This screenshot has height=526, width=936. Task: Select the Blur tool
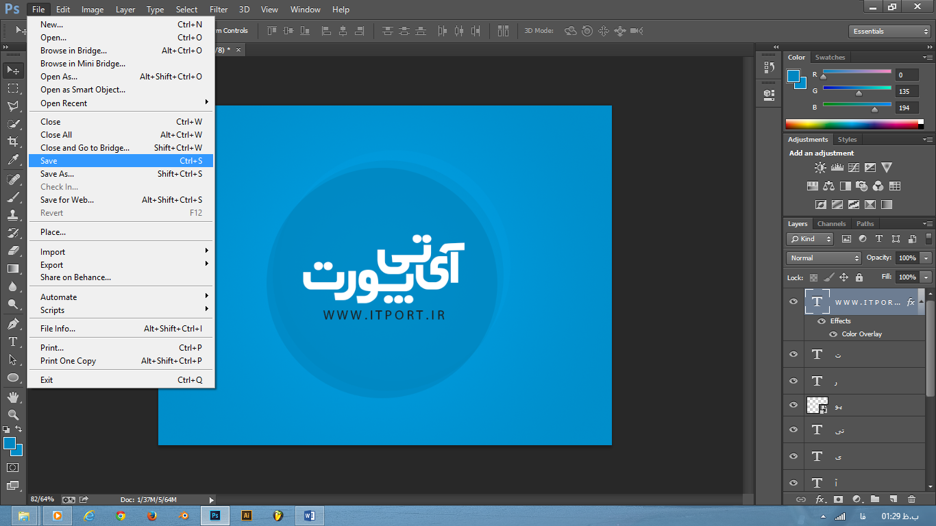(13, 286)
